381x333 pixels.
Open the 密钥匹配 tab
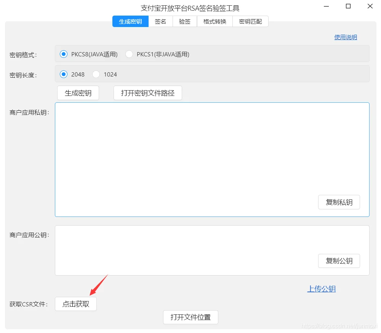pyautogui.click(x=251, y=21)
